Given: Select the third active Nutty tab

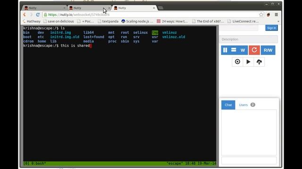Looking at the screenshot, I should point(134,8).
